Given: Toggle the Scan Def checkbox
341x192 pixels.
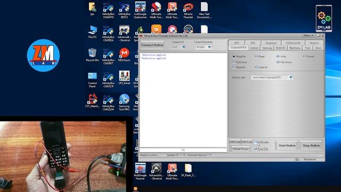Looking at the screenshot, I should pos(256,149).
